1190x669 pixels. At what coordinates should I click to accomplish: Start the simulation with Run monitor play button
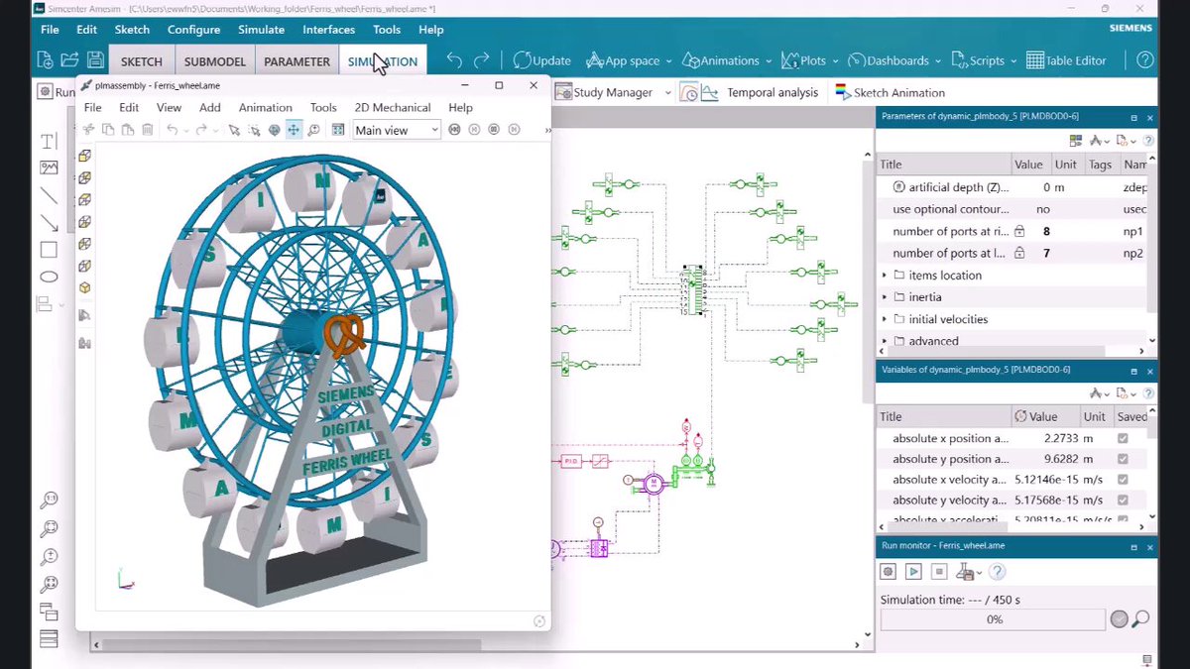[x=913, y=572]
